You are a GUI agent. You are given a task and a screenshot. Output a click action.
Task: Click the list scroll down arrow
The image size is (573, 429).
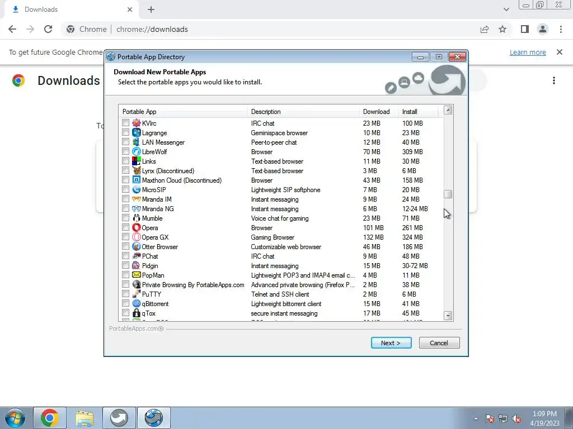448,316
